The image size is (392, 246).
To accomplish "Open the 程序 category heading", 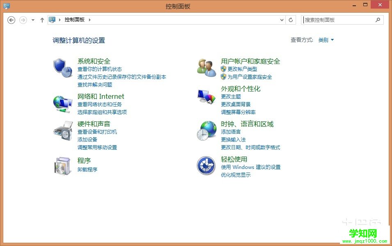I will point(84,160).
